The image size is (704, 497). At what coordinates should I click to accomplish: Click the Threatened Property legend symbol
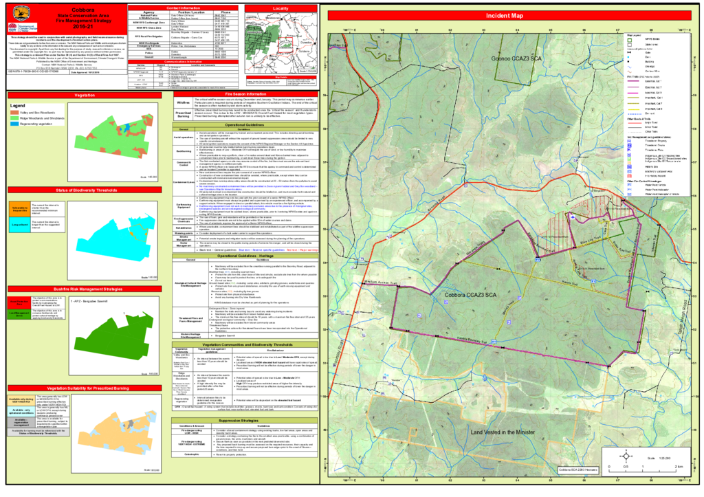coord(630,141)
